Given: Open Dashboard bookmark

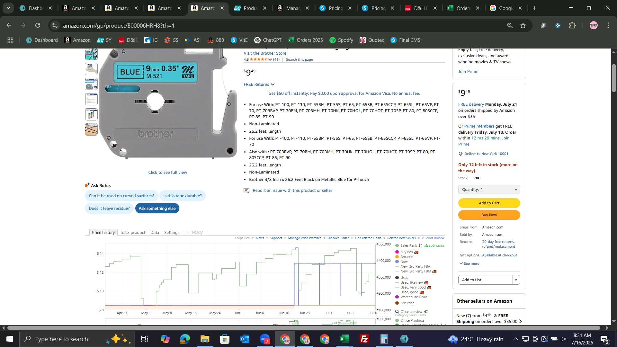Looking at the screenshot, I should coord(42,40).
